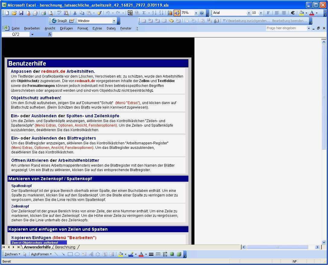The width and height of the screenshot is (328, 265).
Task: Open the Zeichnen menu in the drawing toolbar
Action: click(12, 254)
